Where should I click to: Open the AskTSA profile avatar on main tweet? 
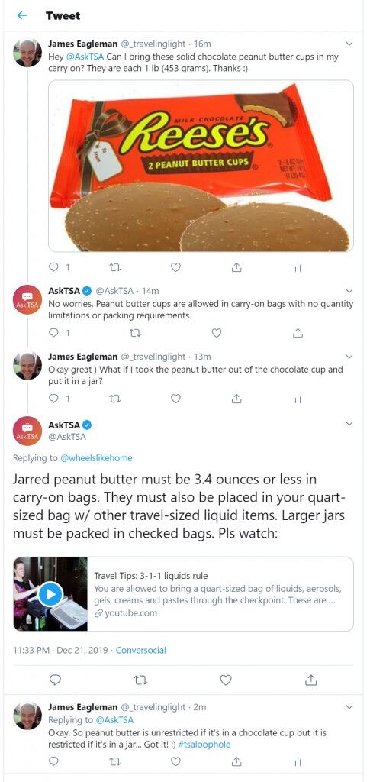point(27,431)
